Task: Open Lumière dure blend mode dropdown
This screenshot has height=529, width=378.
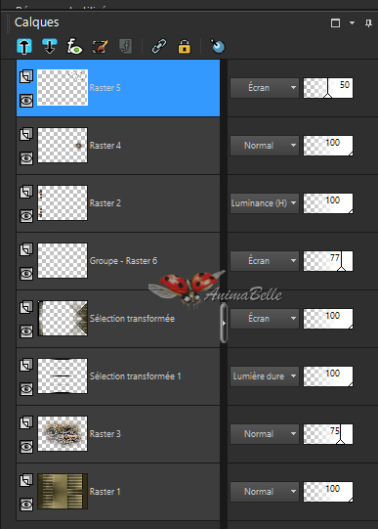Action: click(265, 376)
